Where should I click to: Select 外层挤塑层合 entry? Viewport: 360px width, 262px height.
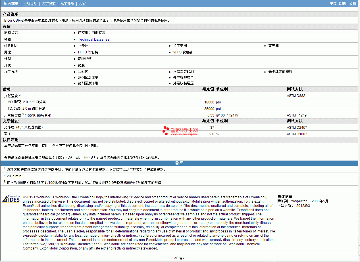184,78
